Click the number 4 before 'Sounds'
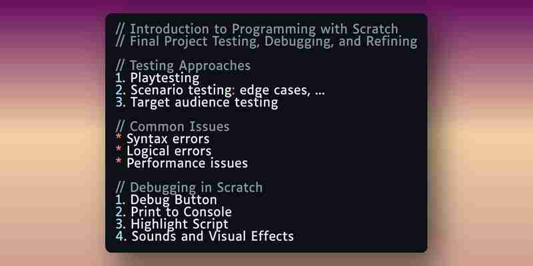 point(119,237)
